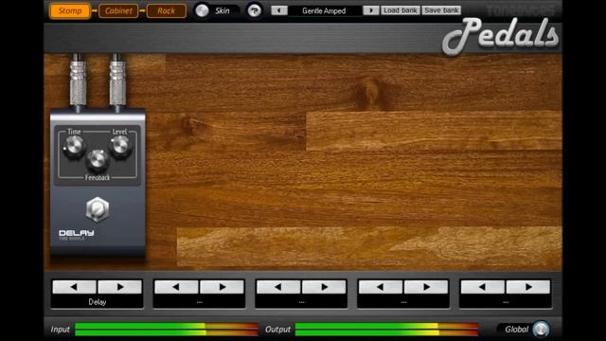Click the Load bank button
Screen dimensions: 606x341
(400, 10)
